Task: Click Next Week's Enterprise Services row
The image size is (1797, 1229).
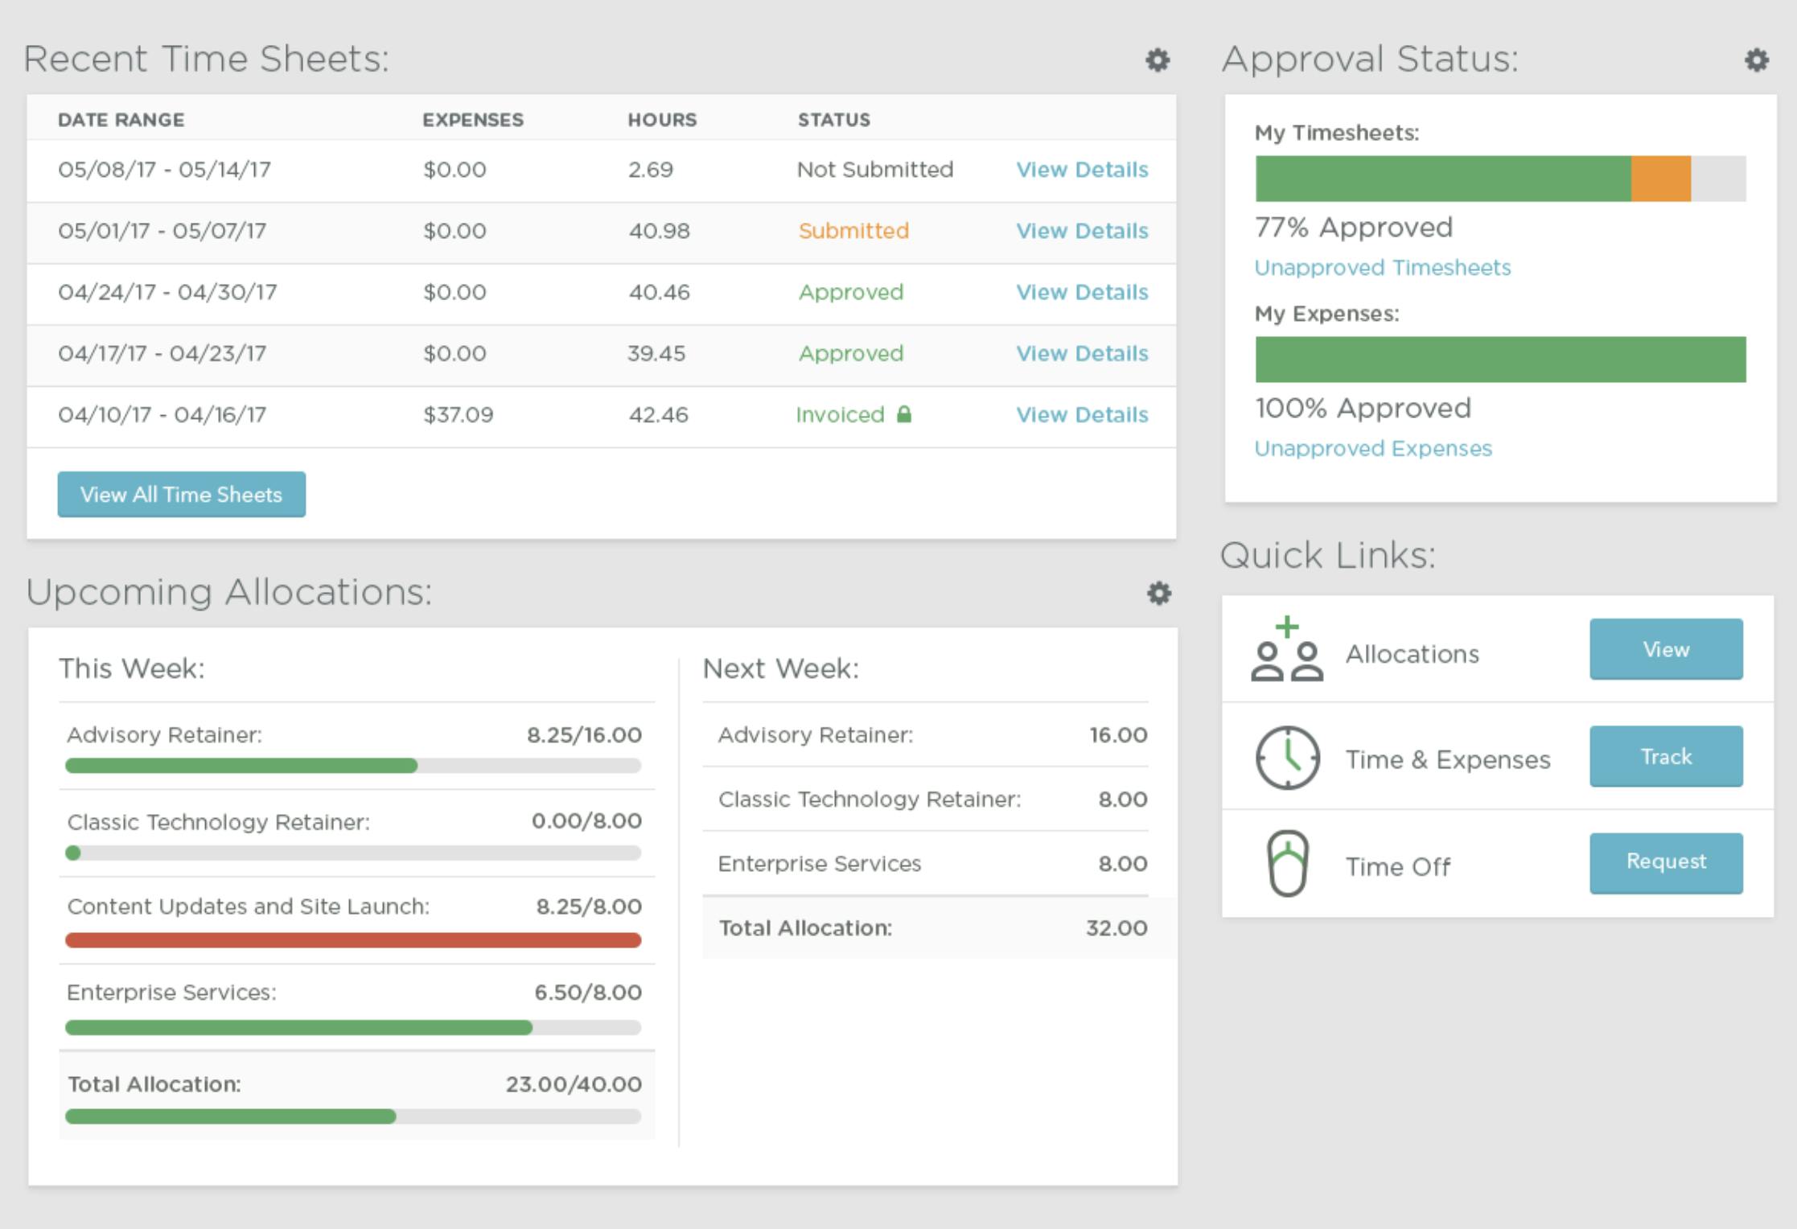Action: [x=925, y=863]
